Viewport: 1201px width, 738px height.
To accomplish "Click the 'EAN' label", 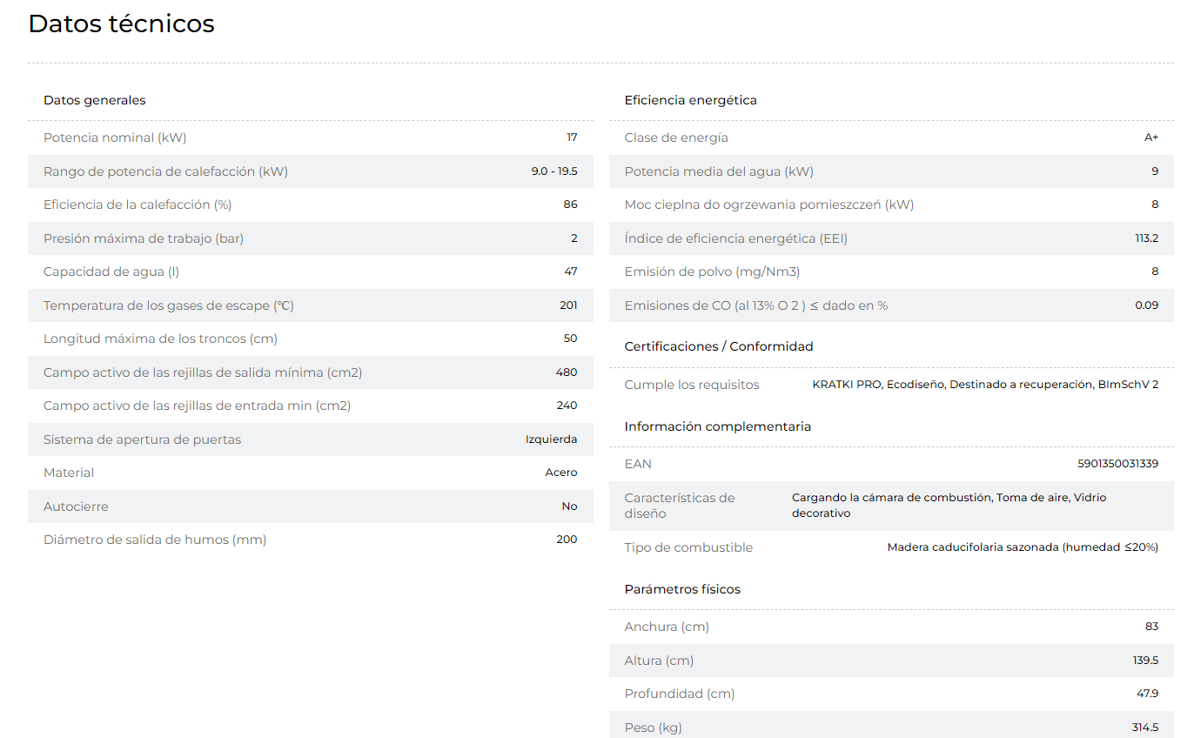I will [x=638, y=464].
